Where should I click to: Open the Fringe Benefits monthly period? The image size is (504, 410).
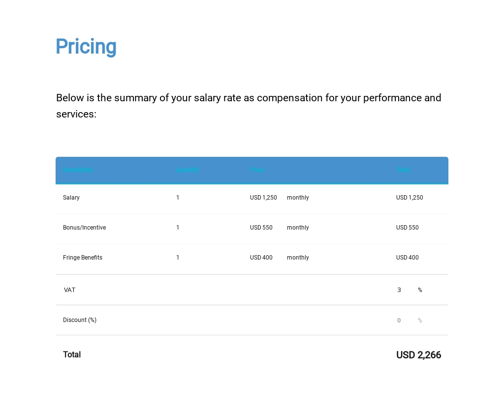(x=298, y=258)
